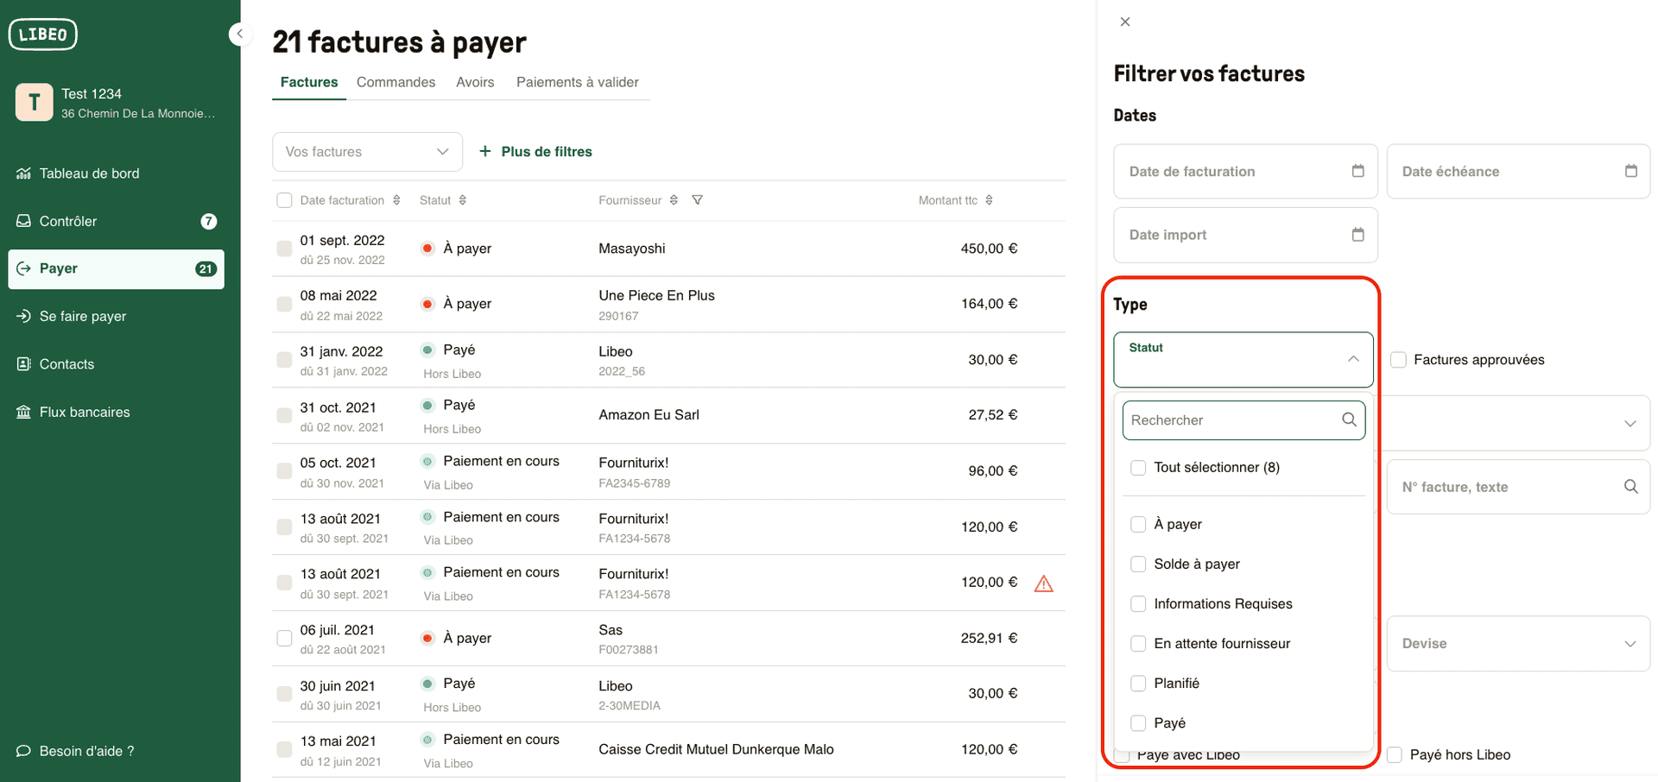Image resolution: width=1658 pixels, height=782 pixels.
Task: Click the Libeo logo
Action: pos(42,35)
